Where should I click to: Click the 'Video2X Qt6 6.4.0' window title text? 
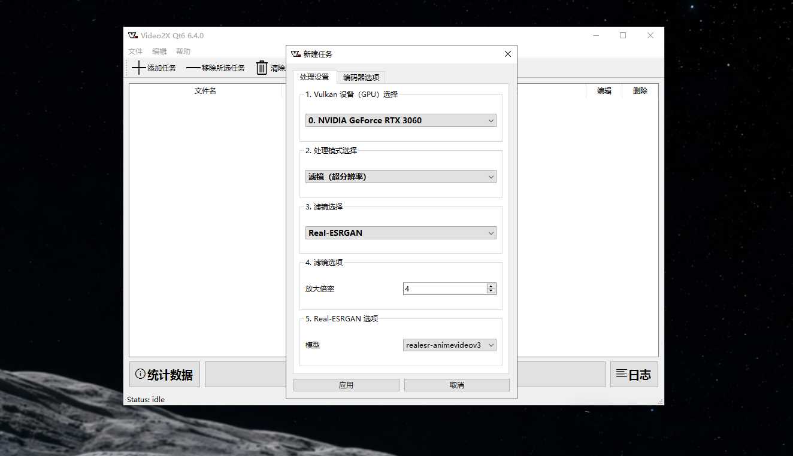coord(172,35)
